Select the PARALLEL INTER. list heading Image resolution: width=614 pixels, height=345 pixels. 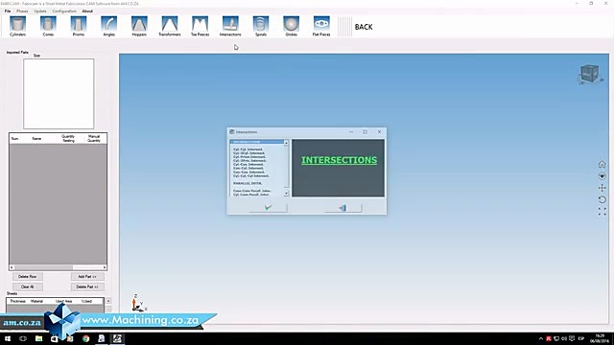248,183
